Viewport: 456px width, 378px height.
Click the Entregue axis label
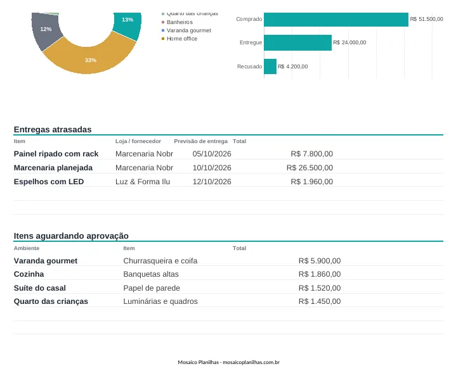click(251, 42)
